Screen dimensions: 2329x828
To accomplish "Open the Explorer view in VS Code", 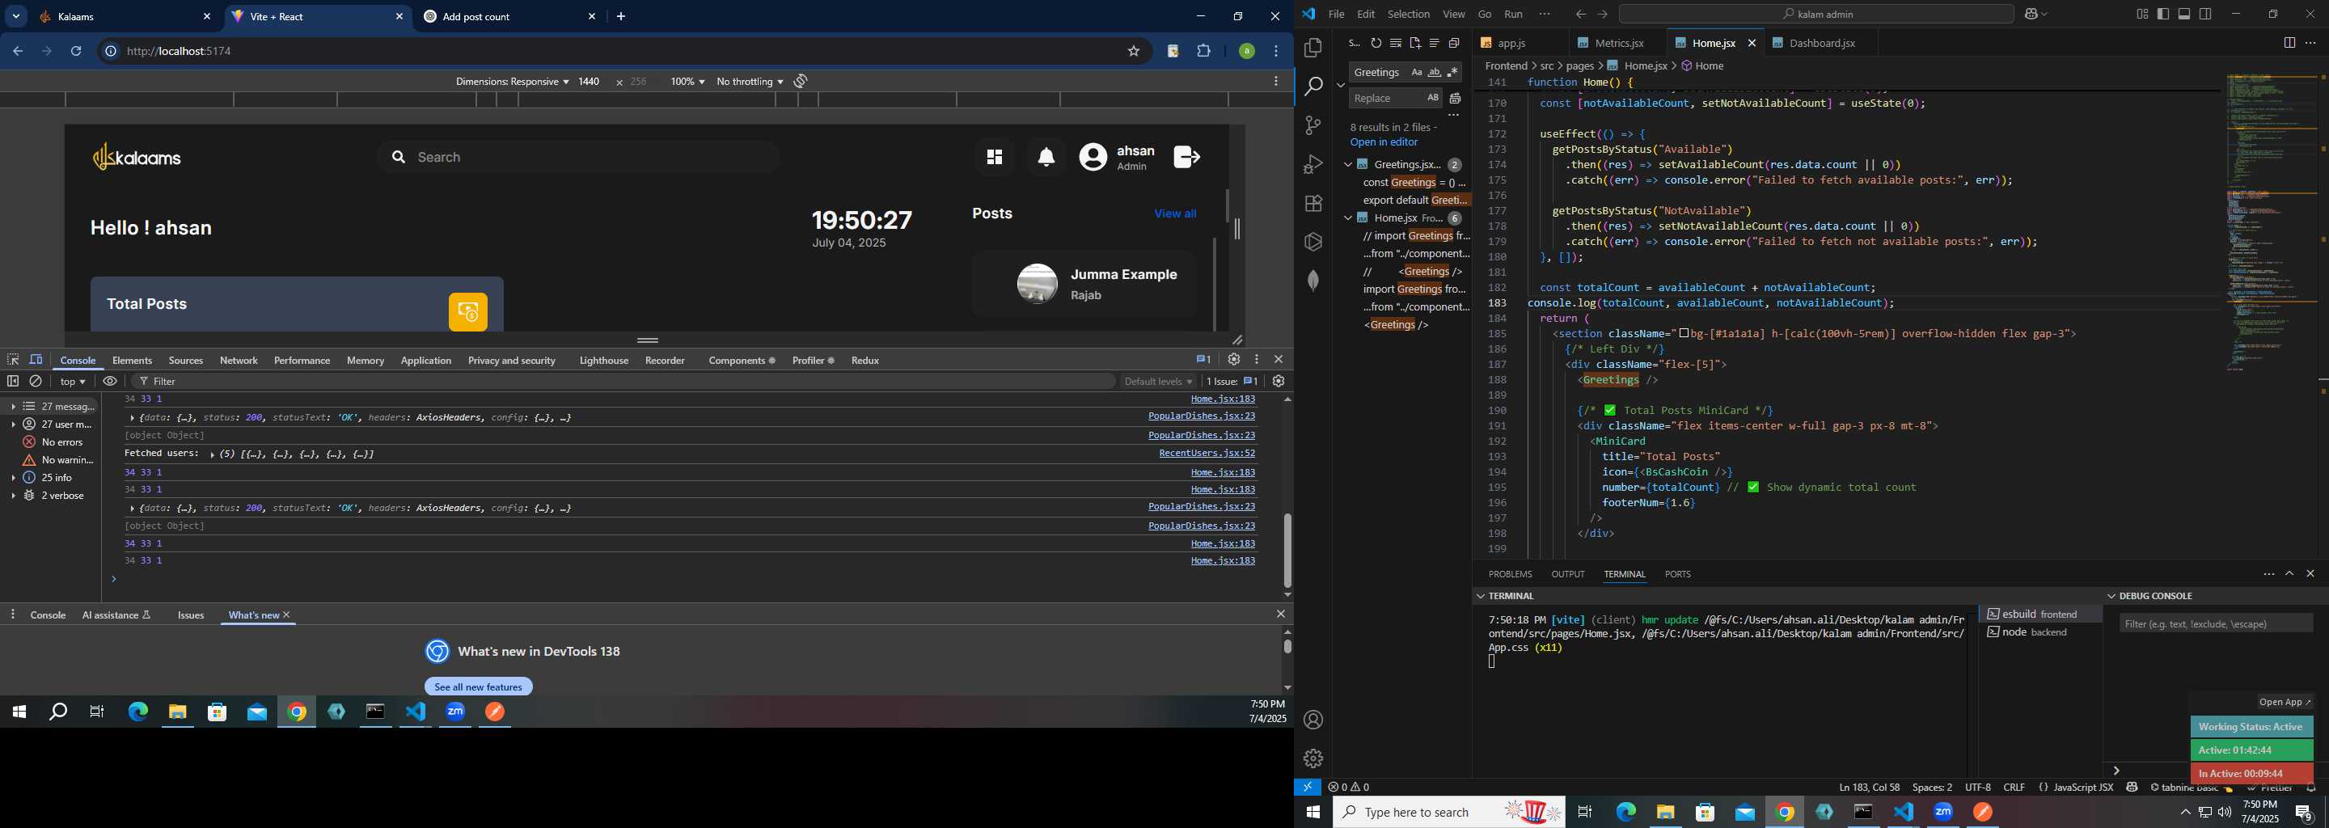I will (1313, 48).
